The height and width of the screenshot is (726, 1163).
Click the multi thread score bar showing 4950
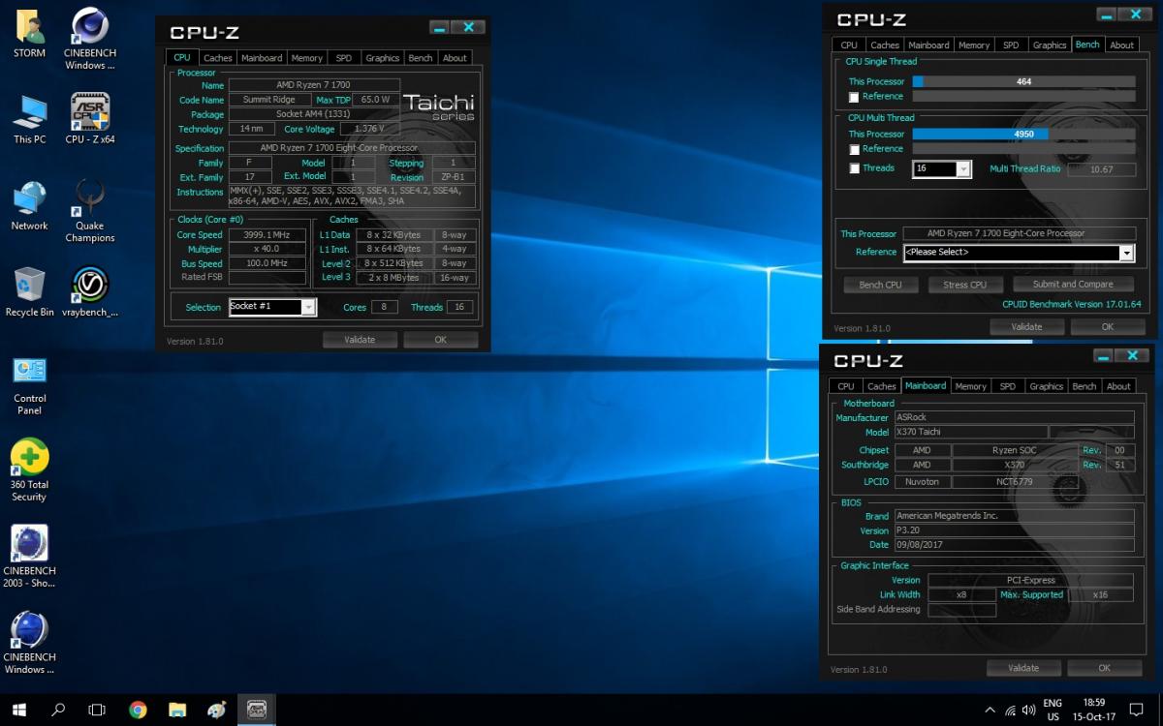pos(1023,135)
